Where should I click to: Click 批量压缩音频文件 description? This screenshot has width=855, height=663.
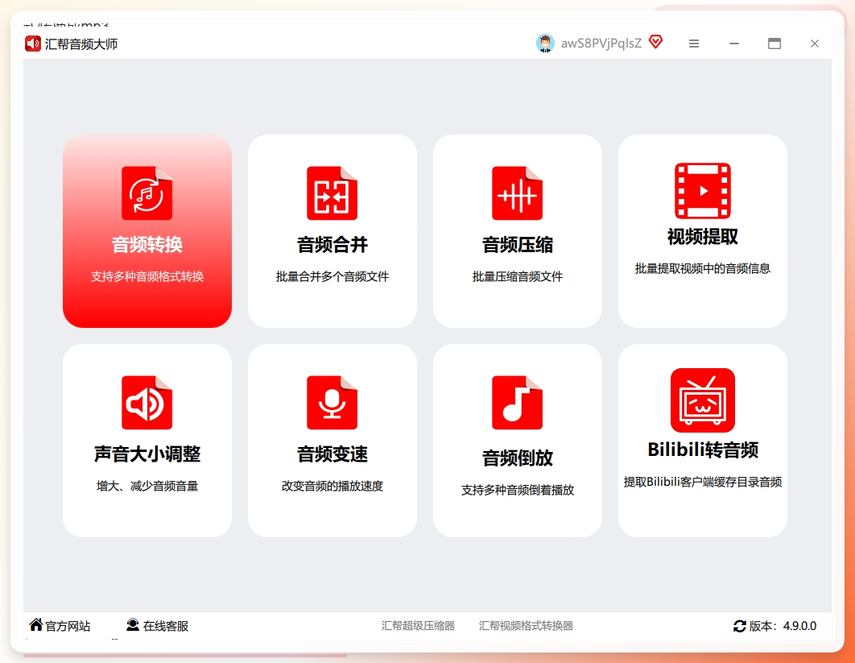click(518, 276)
